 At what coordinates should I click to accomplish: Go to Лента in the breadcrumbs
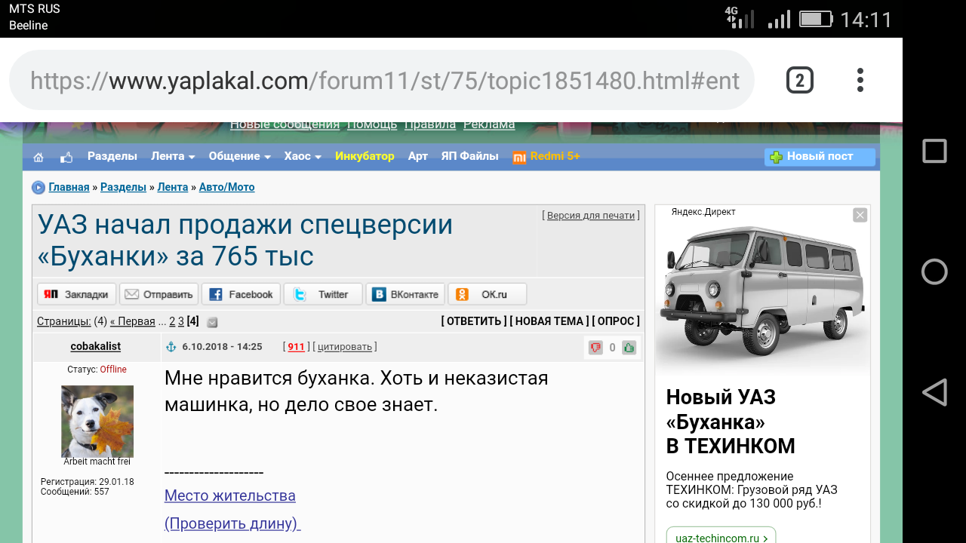coord(173,187)
